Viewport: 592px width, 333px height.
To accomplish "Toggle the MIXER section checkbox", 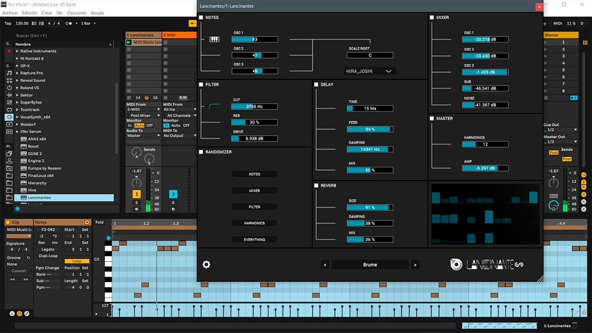I will pos(432,18).
